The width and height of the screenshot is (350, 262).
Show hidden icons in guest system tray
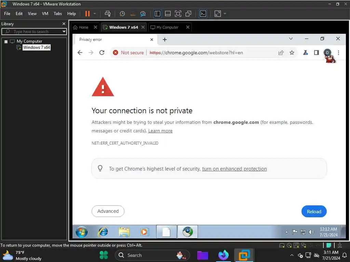[x=287, y=232]
